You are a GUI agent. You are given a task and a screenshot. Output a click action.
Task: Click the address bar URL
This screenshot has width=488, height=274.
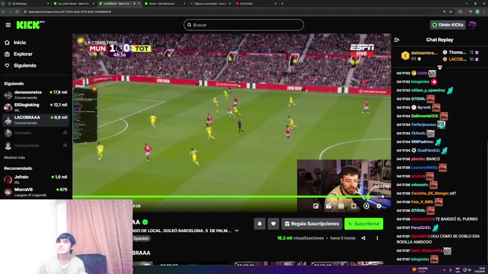click(x=70, y=12)
